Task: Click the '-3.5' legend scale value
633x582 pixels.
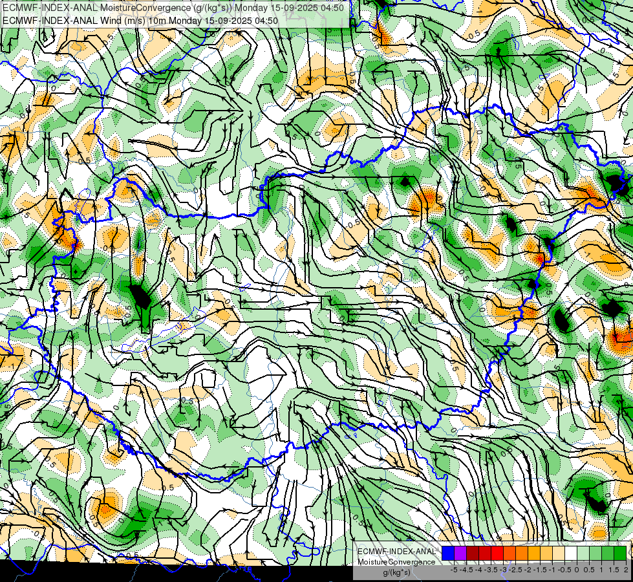Action: [491, 570]
